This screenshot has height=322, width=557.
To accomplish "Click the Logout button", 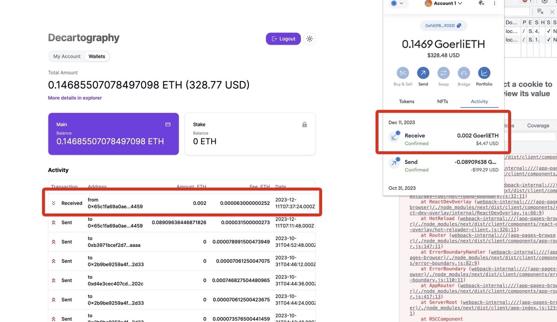I will click(x=283, y=39).
